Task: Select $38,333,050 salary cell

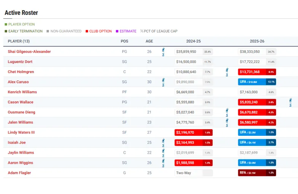Action: 257,51
